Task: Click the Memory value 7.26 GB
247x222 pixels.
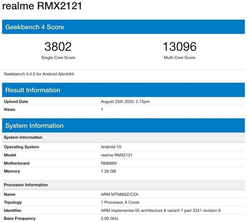Action: tap(108, 171)
